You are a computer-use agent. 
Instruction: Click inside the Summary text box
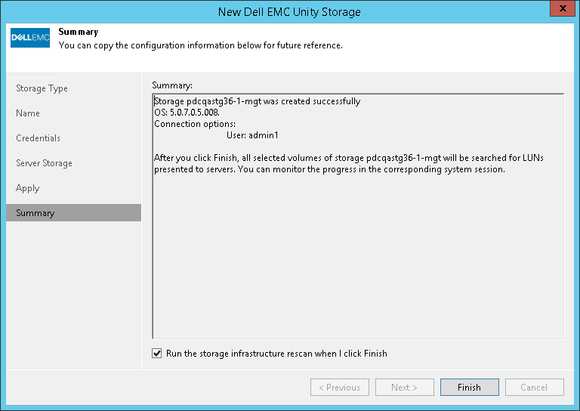358,216
